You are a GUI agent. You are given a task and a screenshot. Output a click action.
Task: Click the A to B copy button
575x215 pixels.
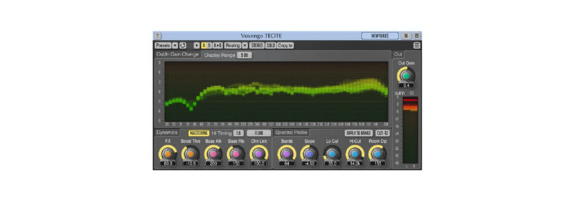click(x=218, y=46)
